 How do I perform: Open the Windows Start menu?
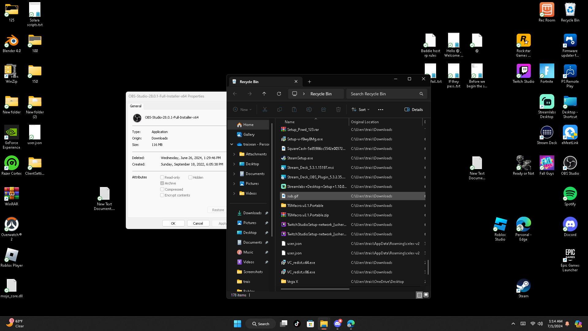(x=237, y=324)
